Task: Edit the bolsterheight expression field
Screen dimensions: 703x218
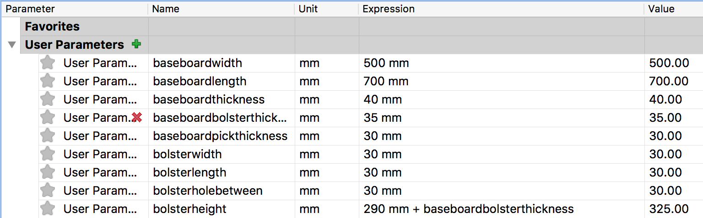Action: [502, 209]
